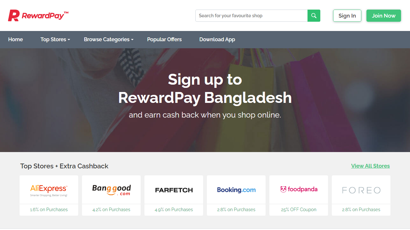The height and width of the screenshot is (230, 410).
Task: Follow the View All Stores link
Action: 370,166
